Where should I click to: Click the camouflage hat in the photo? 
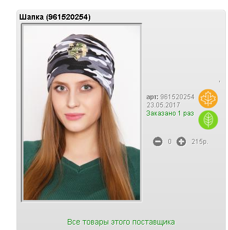pyautogui.click(x=80, y=62)
